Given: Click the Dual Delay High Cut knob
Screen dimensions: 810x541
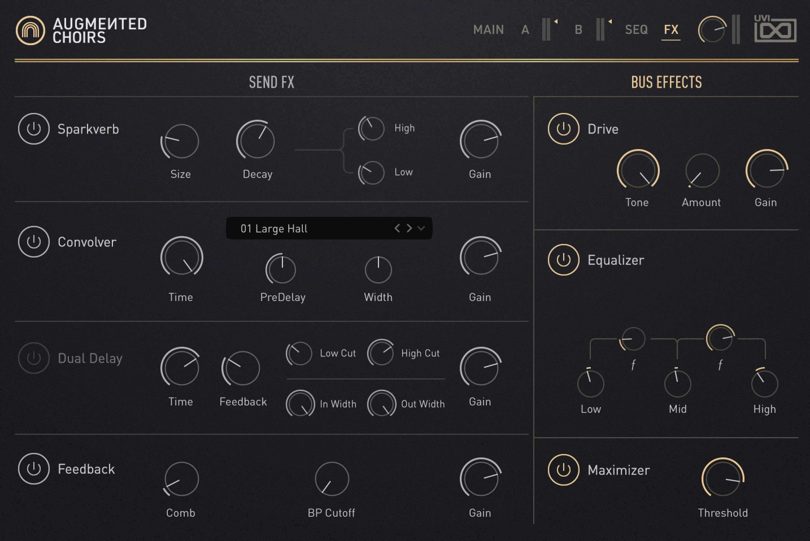Looking at the screenshot, I should 380,353.
